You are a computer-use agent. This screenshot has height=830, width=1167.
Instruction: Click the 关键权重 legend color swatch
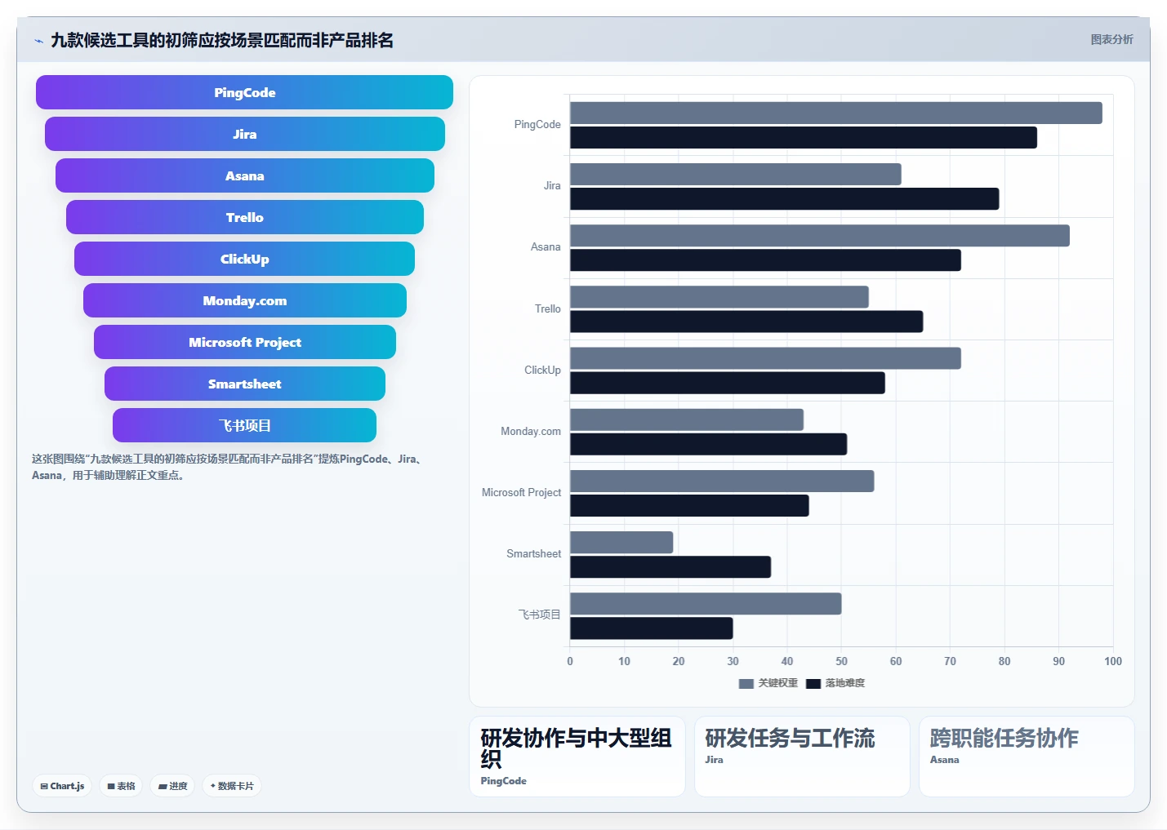[x=746, y=684]
